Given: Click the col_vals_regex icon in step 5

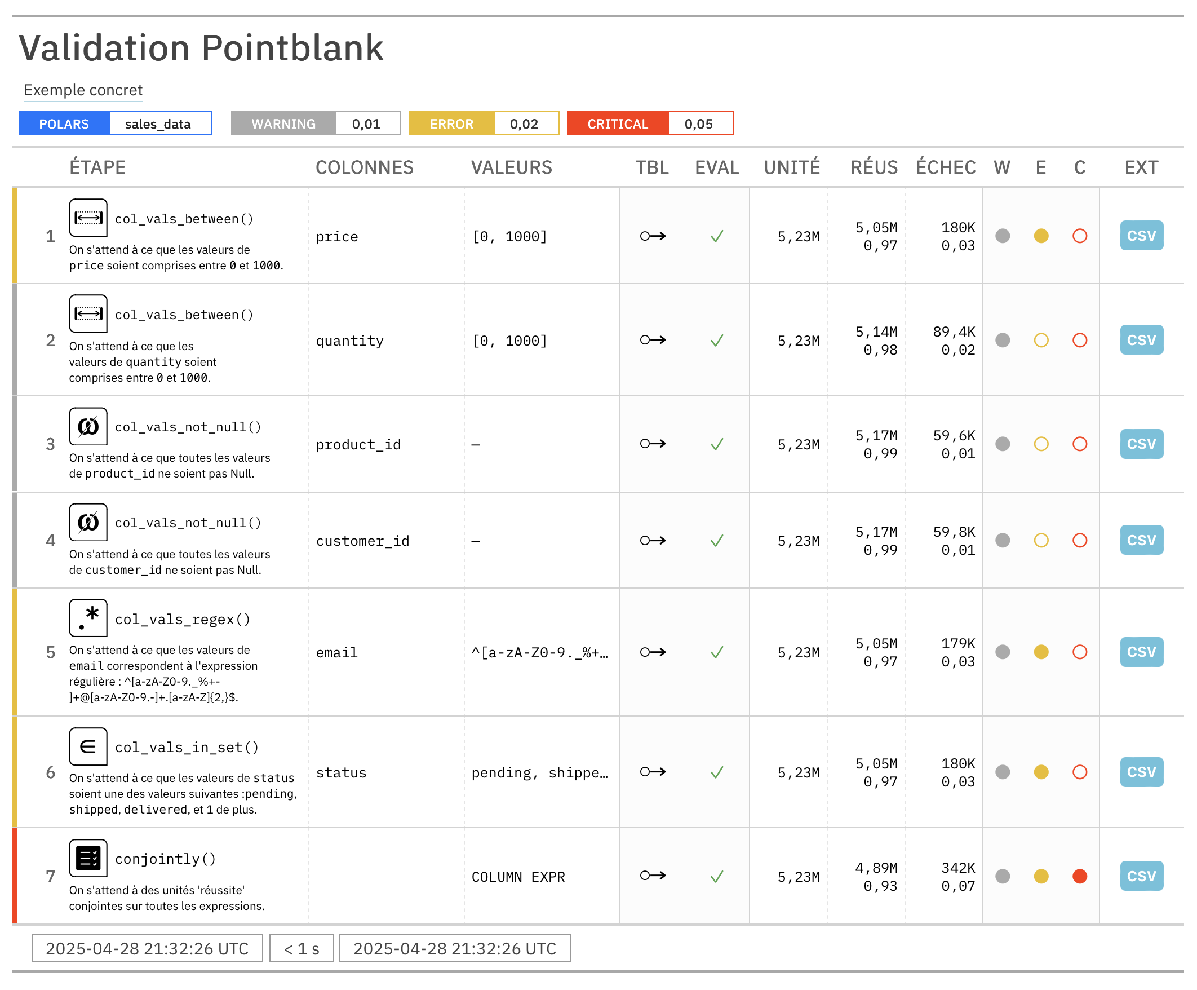Looking at the screenshot, I should pyautogui.click(x=88, y=618).
